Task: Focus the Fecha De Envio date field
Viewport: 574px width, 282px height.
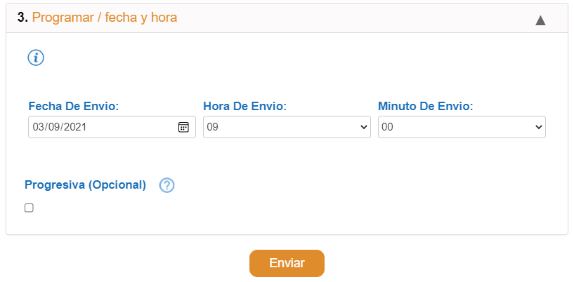Action: pos(112,127)
